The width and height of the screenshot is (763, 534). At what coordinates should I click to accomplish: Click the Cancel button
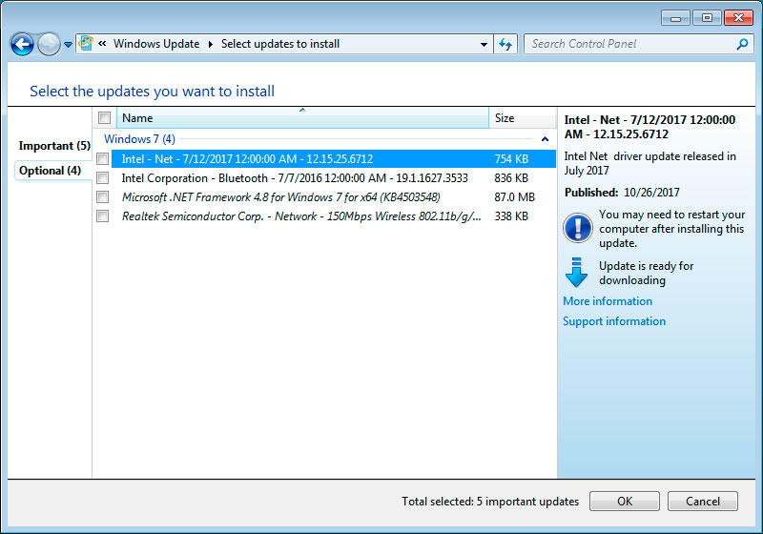click(x=703, y=501)
